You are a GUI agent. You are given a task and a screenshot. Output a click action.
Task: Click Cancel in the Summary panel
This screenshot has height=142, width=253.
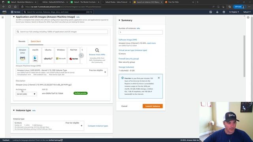124,106
